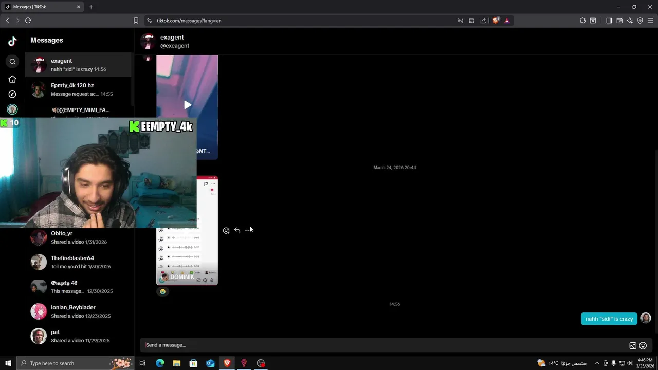The width and height of the screenshot is (658, 370).
Task: Click the tiktok.com address bar
Action: (x=303, y=21)
